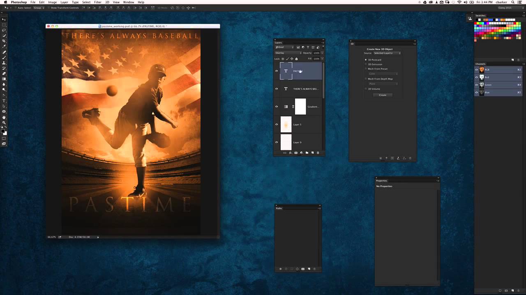Open the Window menu

[129, 2]
